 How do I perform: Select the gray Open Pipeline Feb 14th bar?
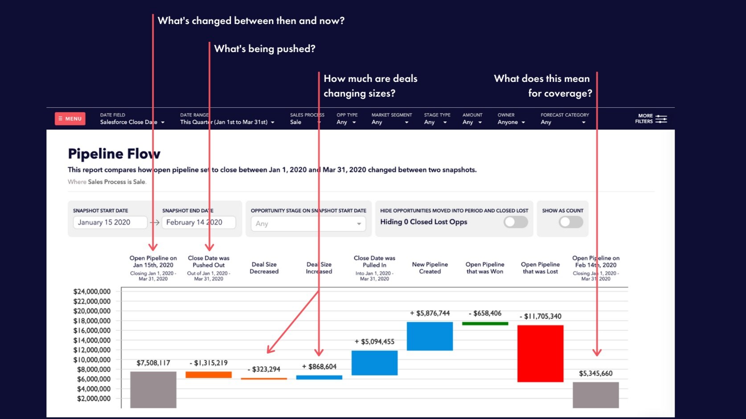596,395
